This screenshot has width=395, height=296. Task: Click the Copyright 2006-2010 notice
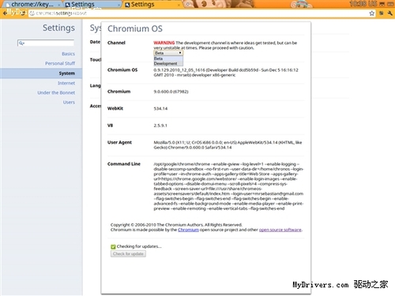[176, 225]
